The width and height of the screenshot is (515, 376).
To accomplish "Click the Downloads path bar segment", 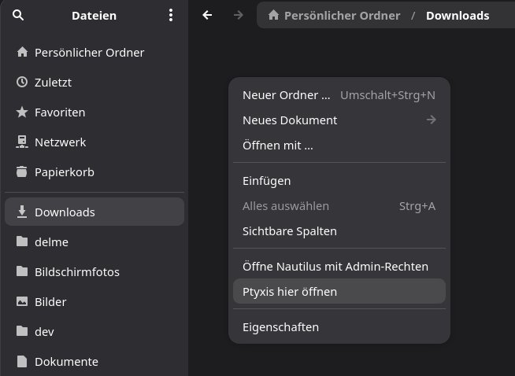I will (x=458, y=16).
